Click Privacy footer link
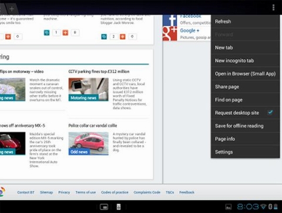 (x=64, y=192)
